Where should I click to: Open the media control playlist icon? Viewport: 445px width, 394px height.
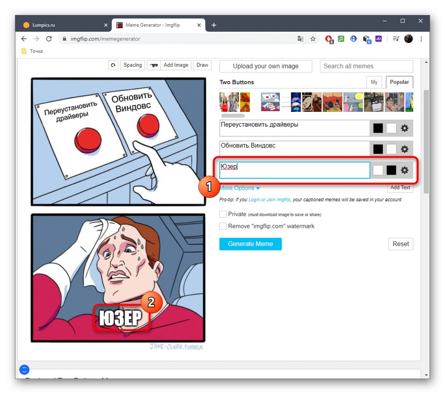point(396,38)
